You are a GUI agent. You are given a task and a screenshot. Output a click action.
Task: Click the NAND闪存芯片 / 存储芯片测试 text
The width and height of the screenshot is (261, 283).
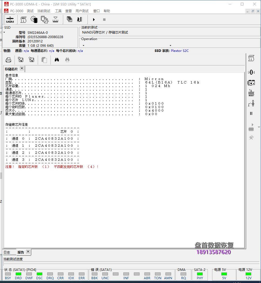click(x=105, y=32)
